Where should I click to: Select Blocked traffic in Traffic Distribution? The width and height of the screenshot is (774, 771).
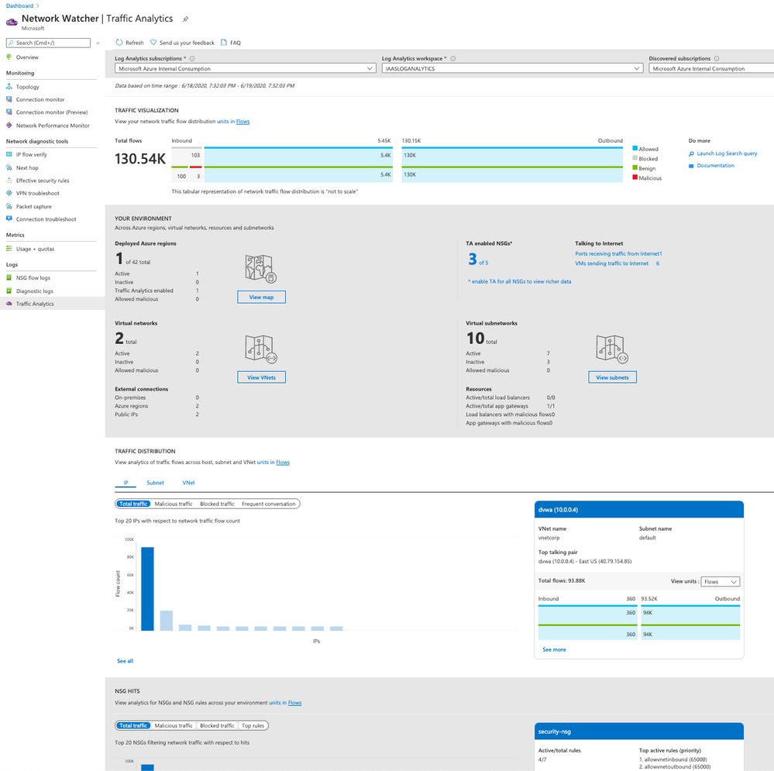[217, 504]
